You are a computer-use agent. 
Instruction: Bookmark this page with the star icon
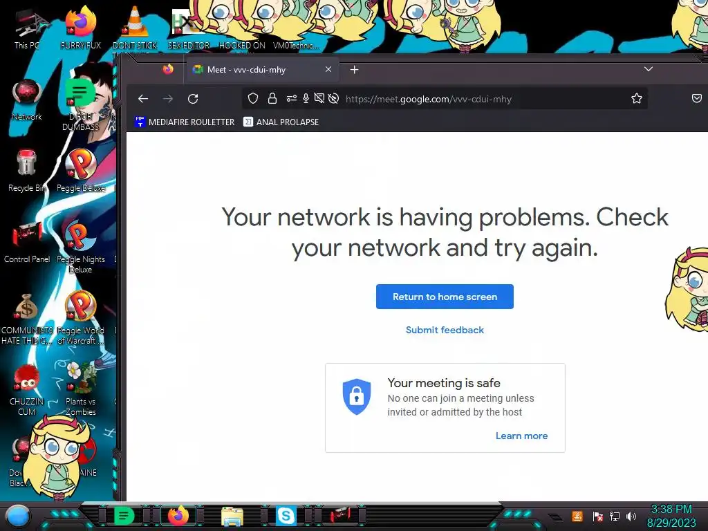[x=637, y=98]
